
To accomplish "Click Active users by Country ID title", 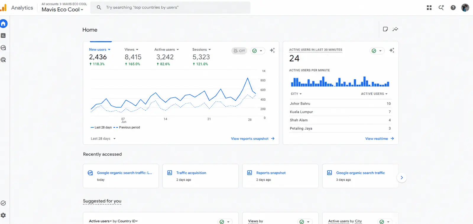I will coord(113,221).
